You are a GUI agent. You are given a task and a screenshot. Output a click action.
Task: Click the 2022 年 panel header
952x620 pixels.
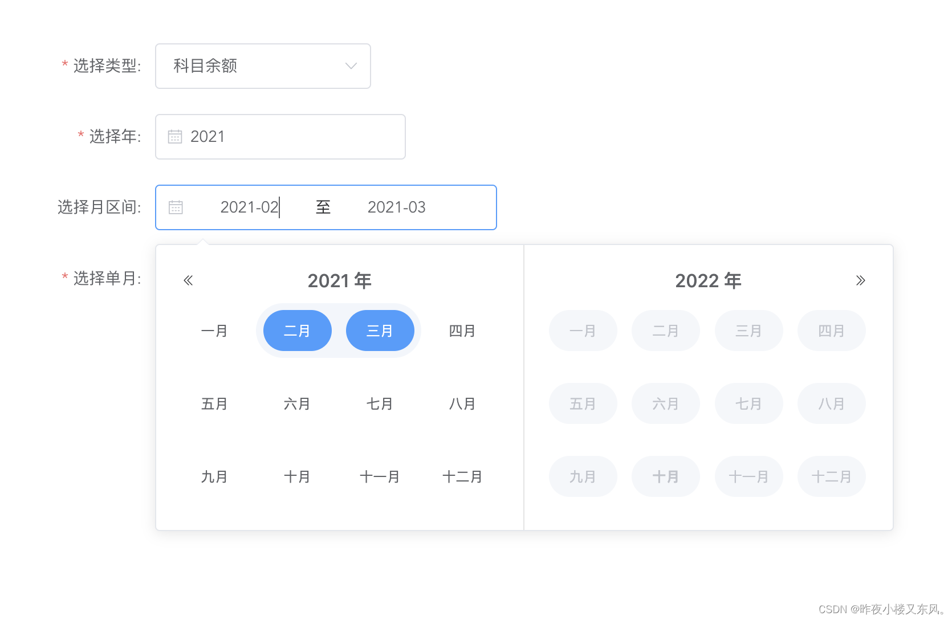pos(708,280)
